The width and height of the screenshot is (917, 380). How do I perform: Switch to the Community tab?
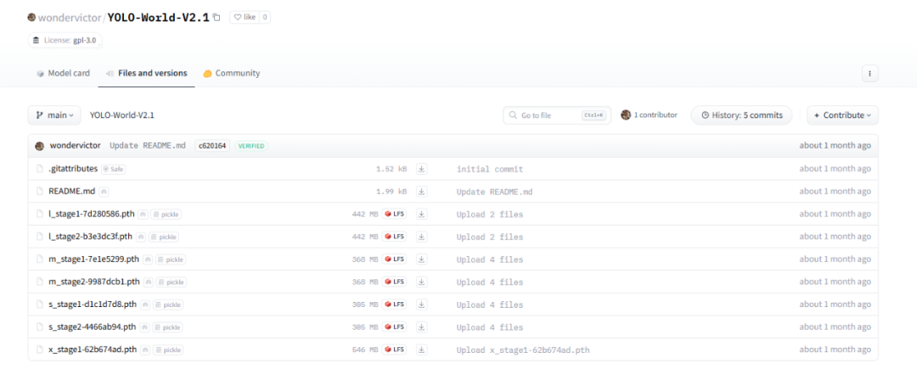[x=232, y=73]
